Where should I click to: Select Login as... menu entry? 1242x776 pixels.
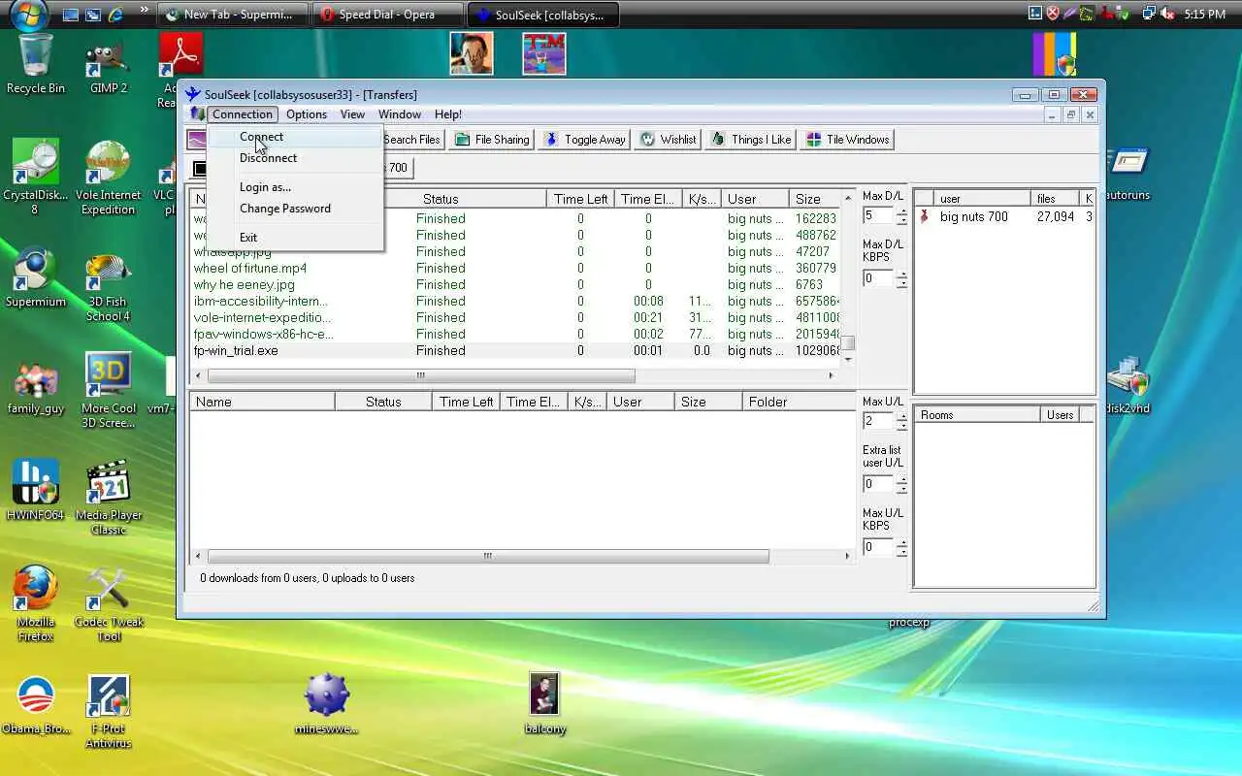(x=295, y=187)
